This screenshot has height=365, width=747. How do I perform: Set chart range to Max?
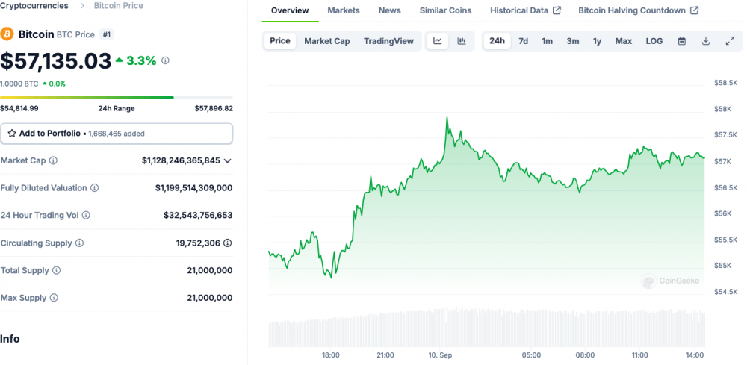(624, 41)
